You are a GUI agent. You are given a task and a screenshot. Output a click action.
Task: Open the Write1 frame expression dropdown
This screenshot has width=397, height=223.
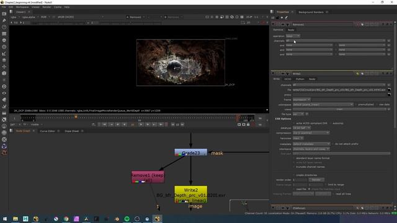point(301,100)
